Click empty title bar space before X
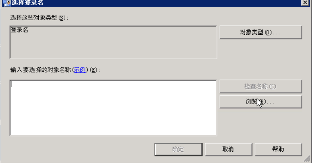Image resolution: width=312 pixels, height=163 pixels. tap(171, 3)
